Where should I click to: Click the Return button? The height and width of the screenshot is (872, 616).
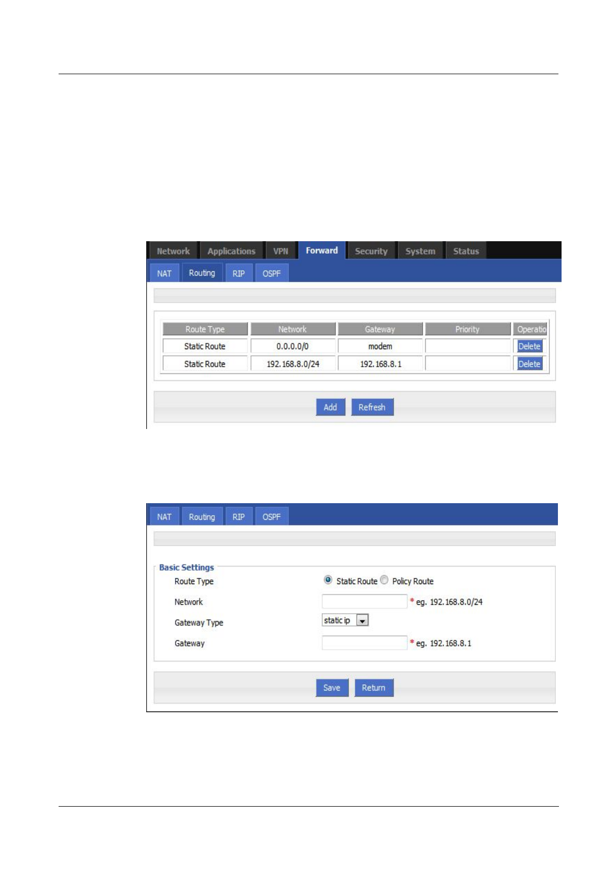pyautogui.click(x=374, y=687)
